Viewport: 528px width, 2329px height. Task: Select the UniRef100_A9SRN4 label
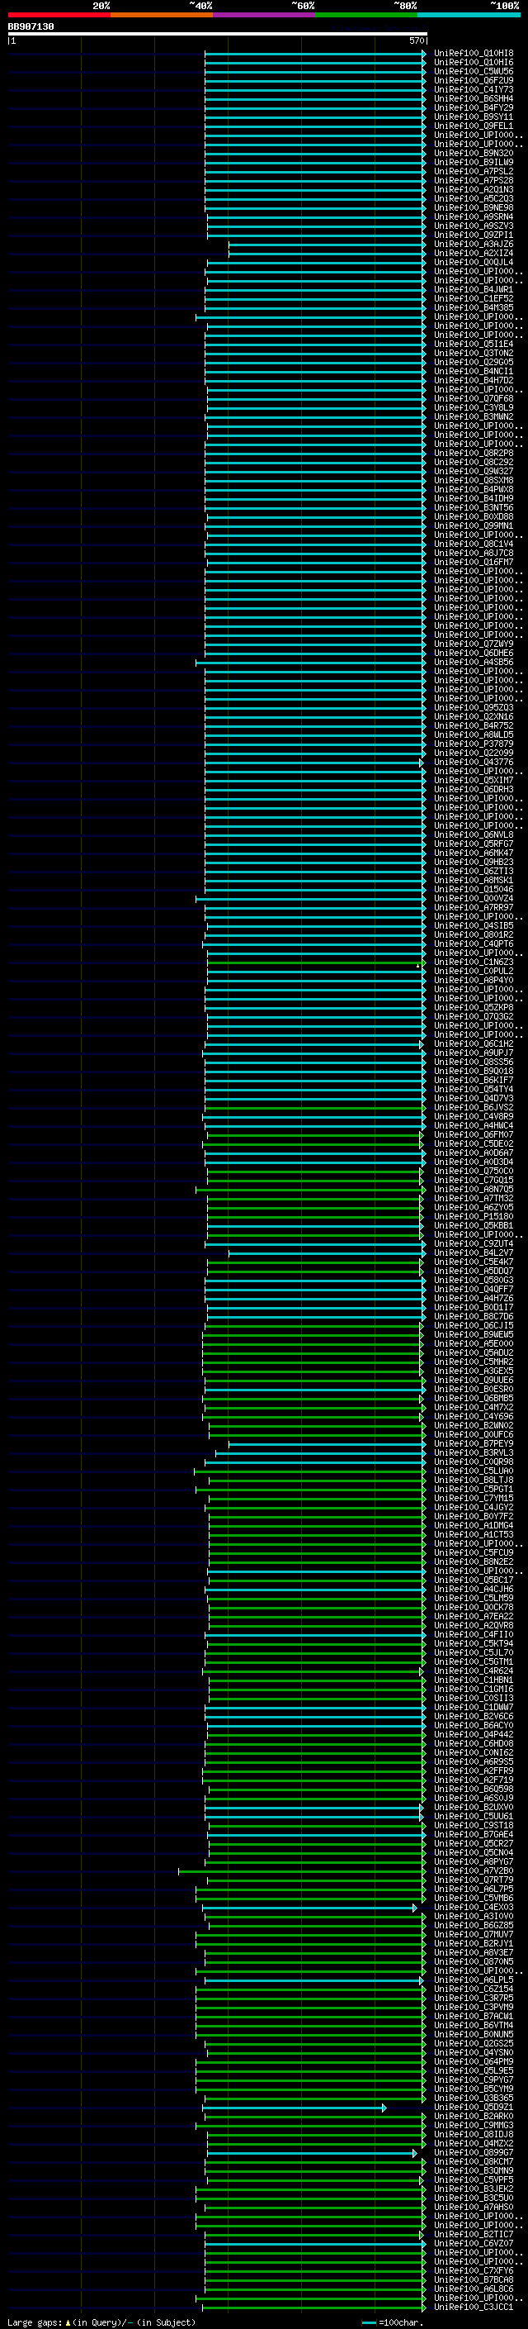[474, 217]
